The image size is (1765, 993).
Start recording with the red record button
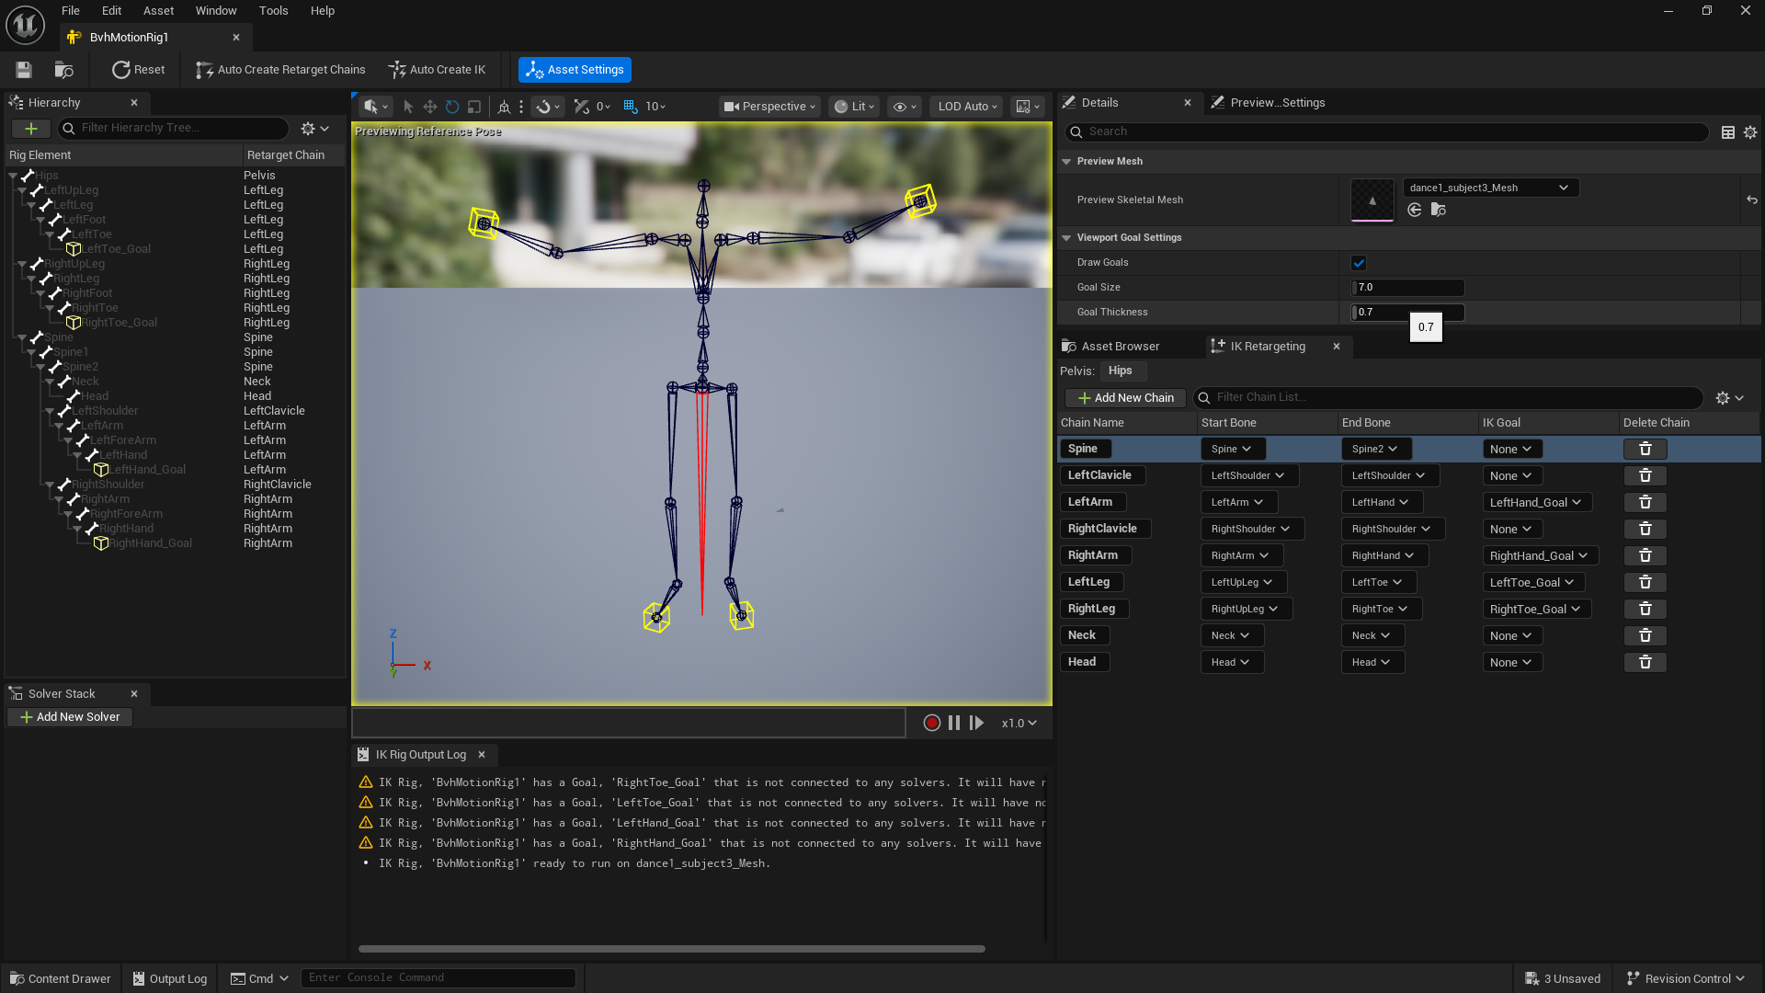931,723
